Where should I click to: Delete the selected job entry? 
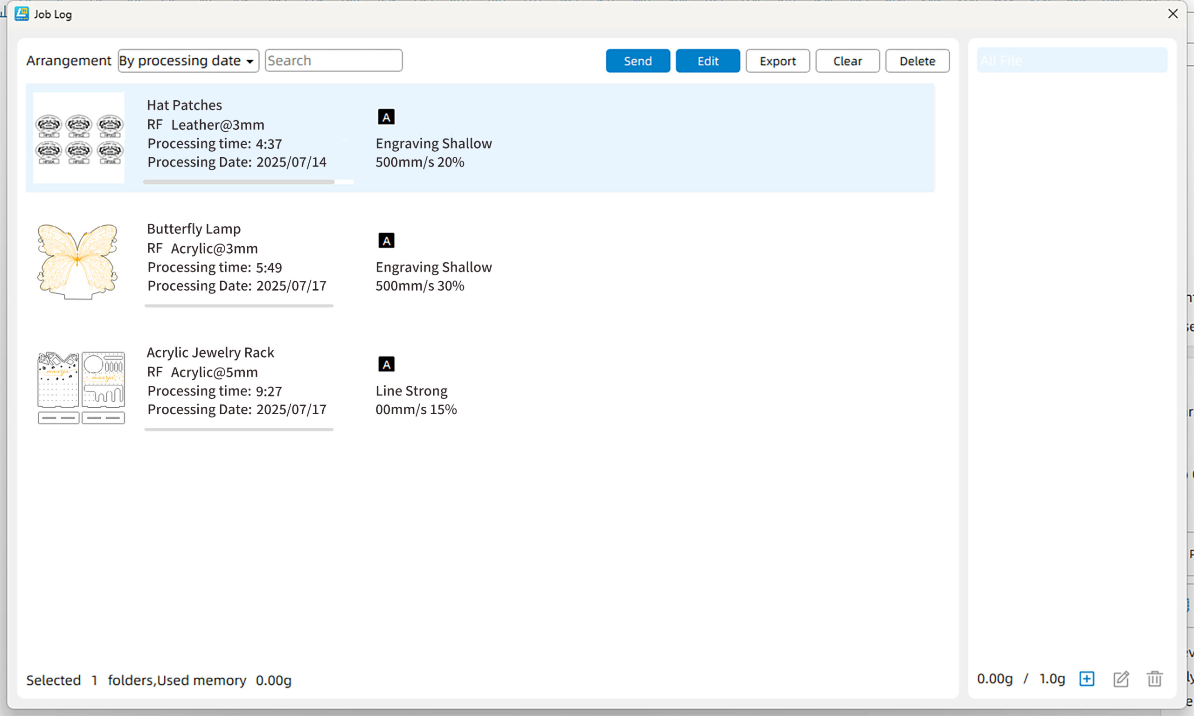coord(916,61)
